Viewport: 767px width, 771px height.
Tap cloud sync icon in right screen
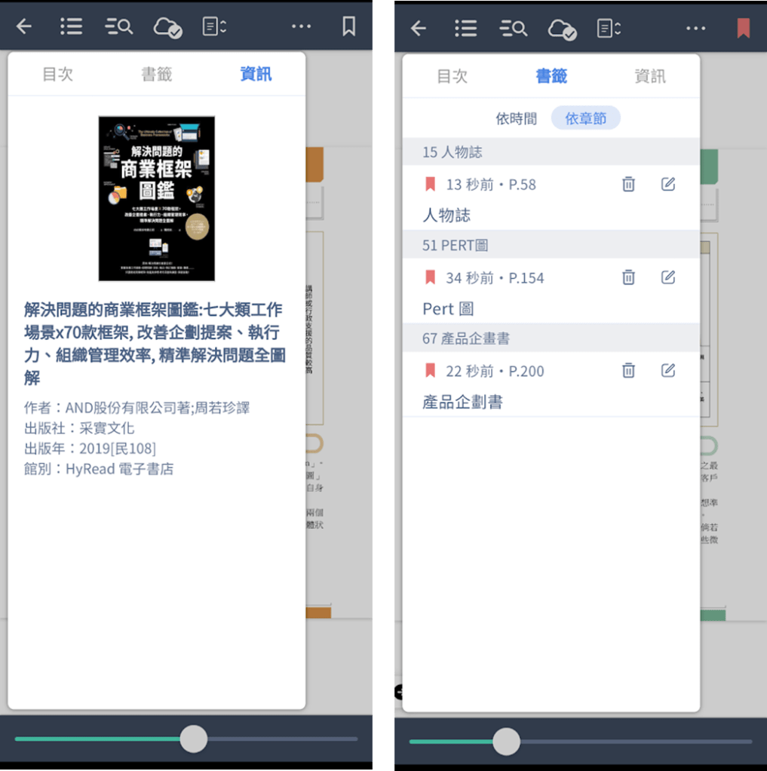pos(562,29)
